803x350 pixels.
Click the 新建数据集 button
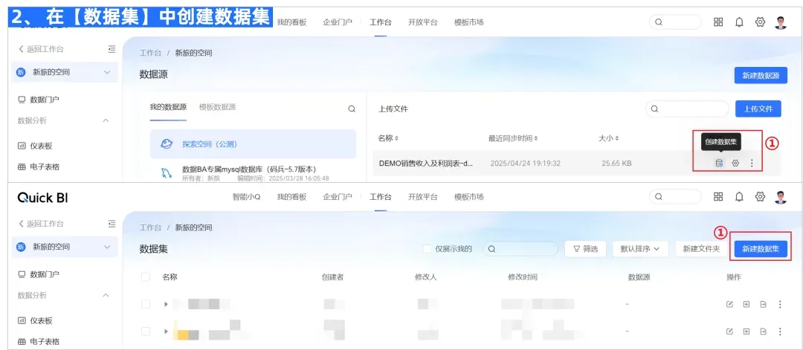[x=761, y=249]
